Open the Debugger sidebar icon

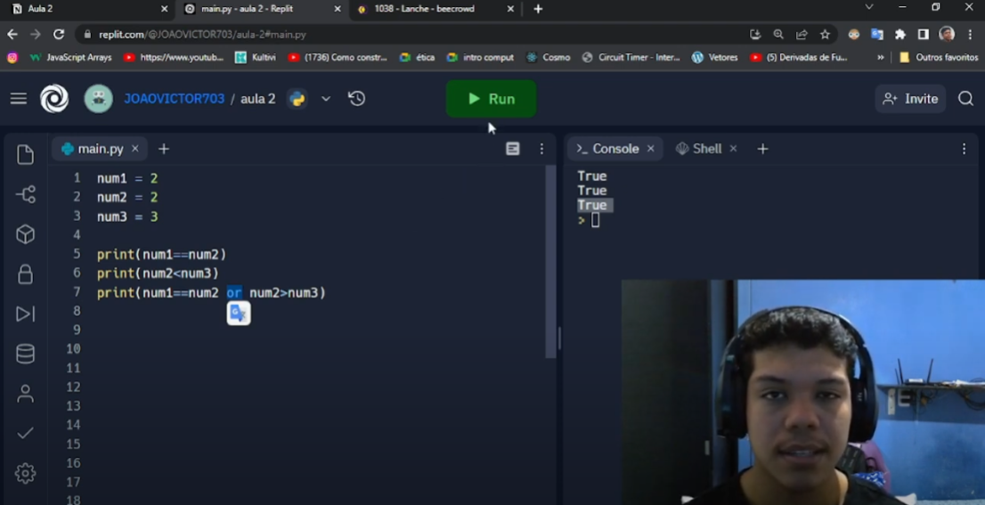point(25,314)
